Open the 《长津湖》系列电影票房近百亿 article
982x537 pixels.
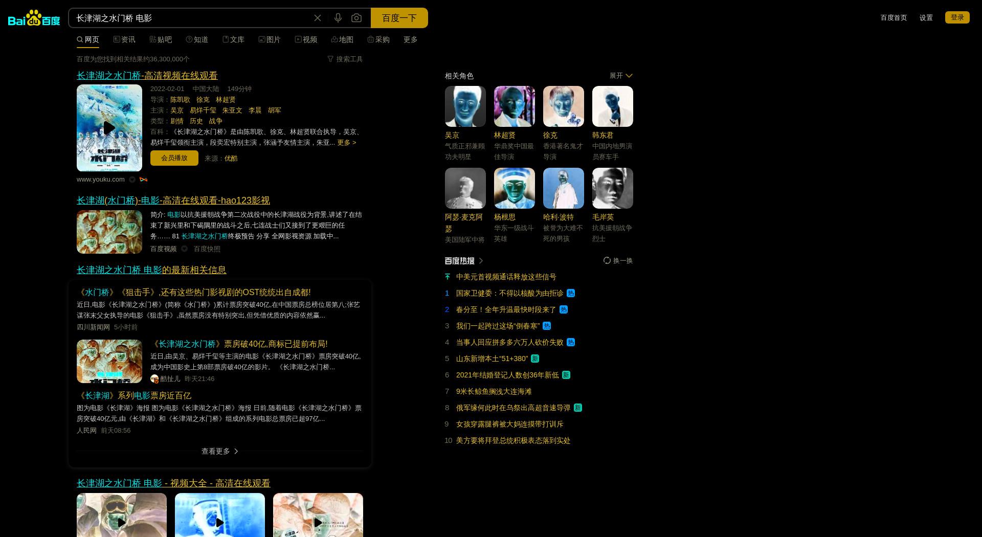click(x=134, y=395)
